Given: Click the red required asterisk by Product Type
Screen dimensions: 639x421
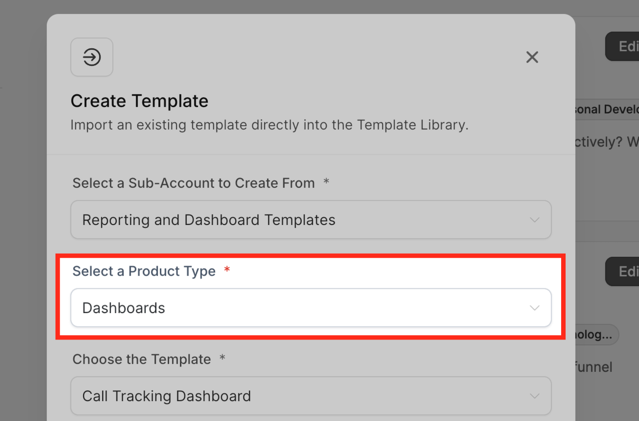Looking at the screenshot, I should click(x=227, y=270).
